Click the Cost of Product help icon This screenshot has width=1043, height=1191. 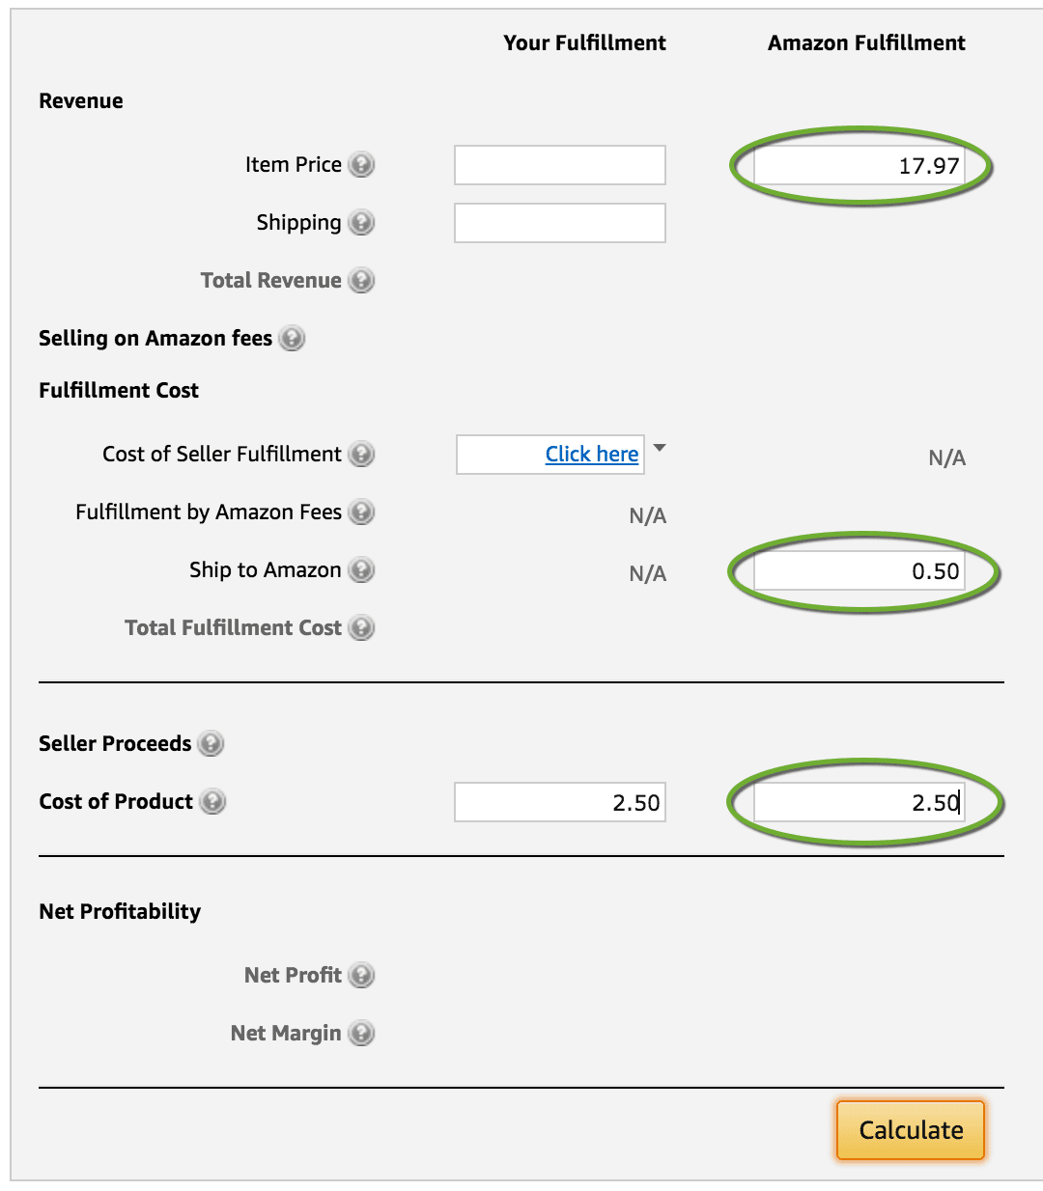pyautogui.click(x=211, y=801)
